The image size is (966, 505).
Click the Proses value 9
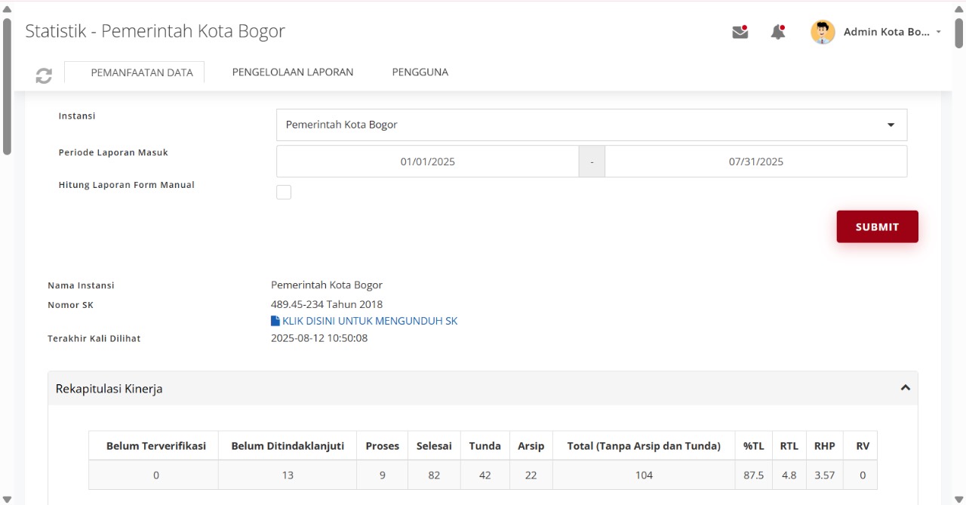coord(383,475)
